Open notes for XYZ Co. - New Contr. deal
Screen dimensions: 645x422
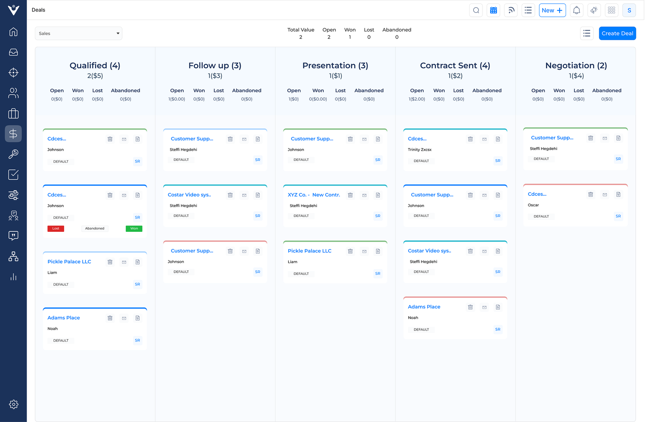(x=378, y=195)
